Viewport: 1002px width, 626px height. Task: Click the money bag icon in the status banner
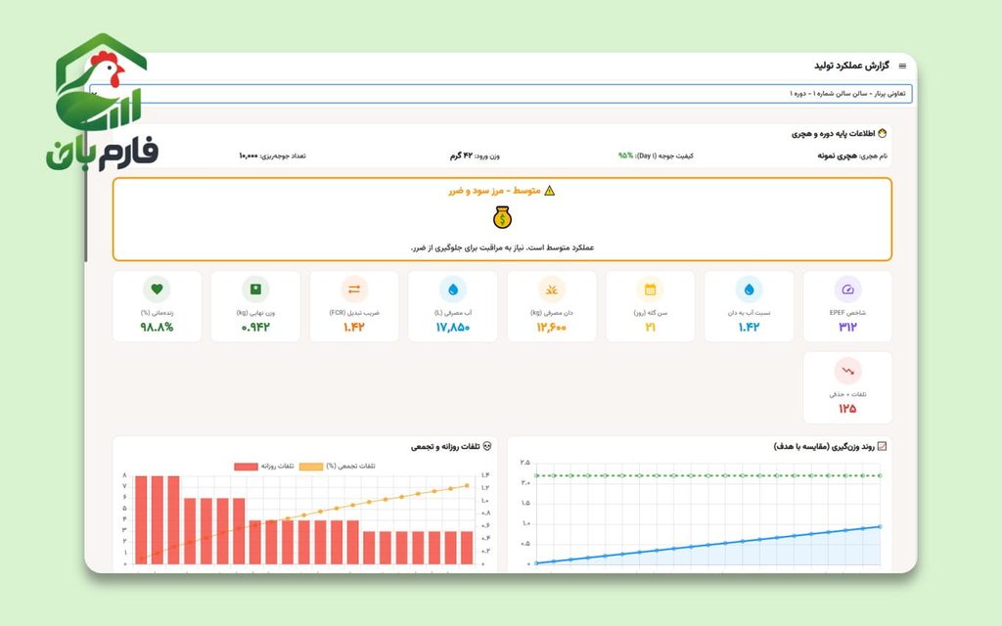coord(502,218)
